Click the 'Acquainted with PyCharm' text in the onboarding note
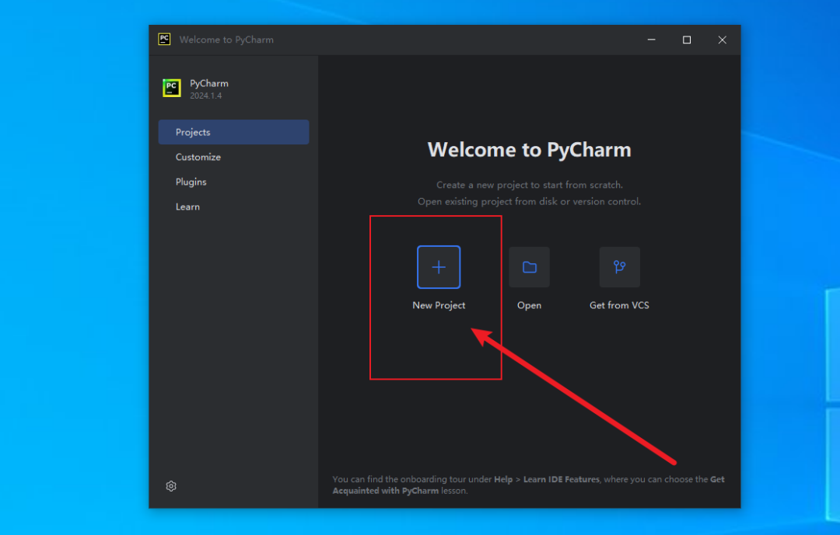This screenshot has height=535, width=840. pyautogui.click(x=385, y=491)
